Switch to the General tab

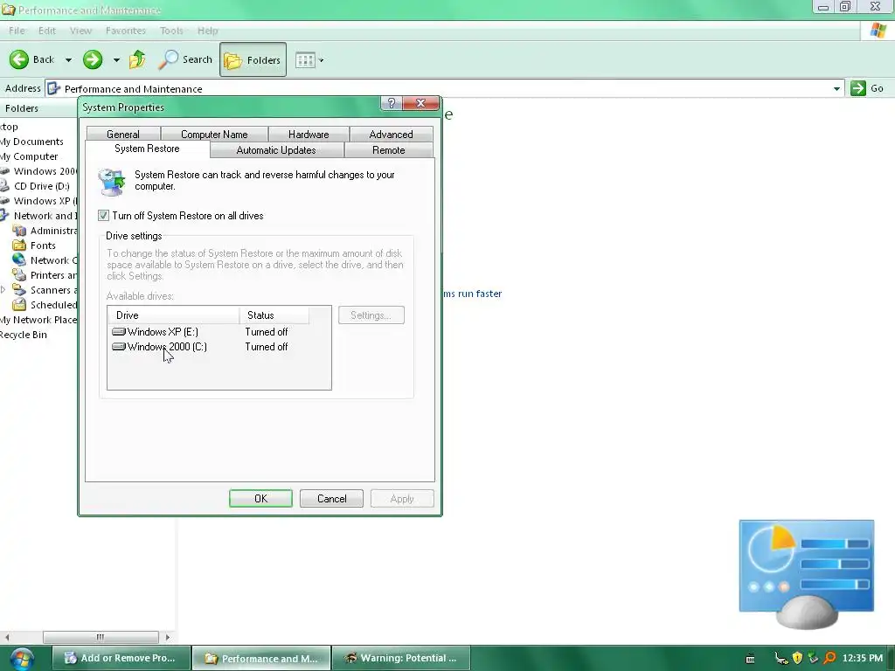pyautogui.click(x=122, y=134)
